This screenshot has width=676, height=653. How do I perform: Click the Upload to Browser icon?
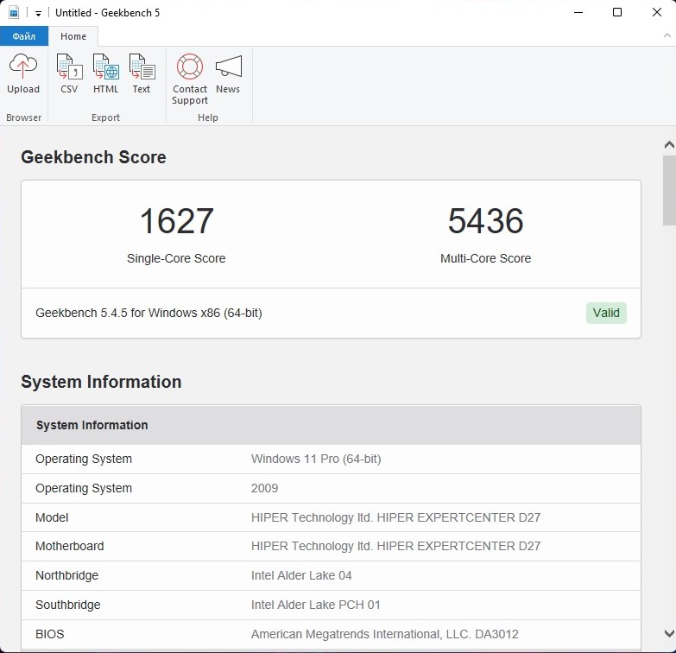pos(23,74)
